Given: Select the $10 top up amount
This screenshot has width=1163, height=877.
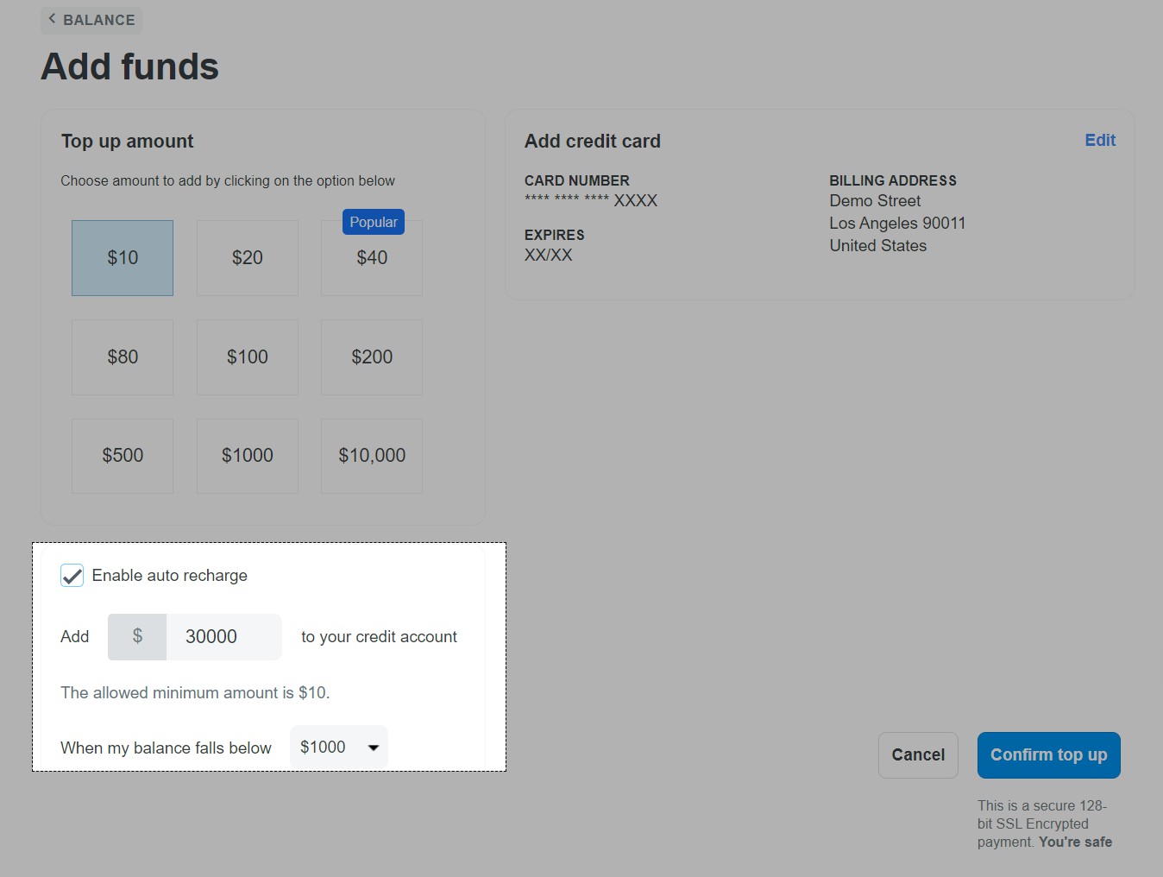Looking at the screenshot, I should (123, 258).
